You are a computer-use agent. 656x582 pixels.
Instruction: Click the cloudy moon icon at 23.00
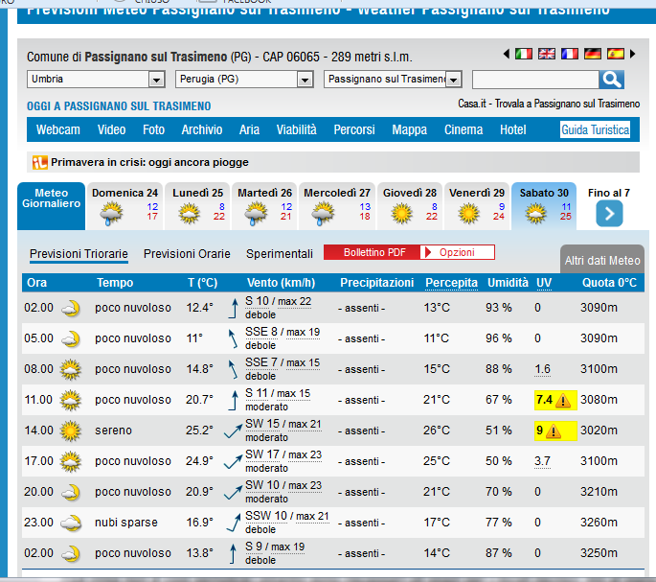[x=71, y=523]
